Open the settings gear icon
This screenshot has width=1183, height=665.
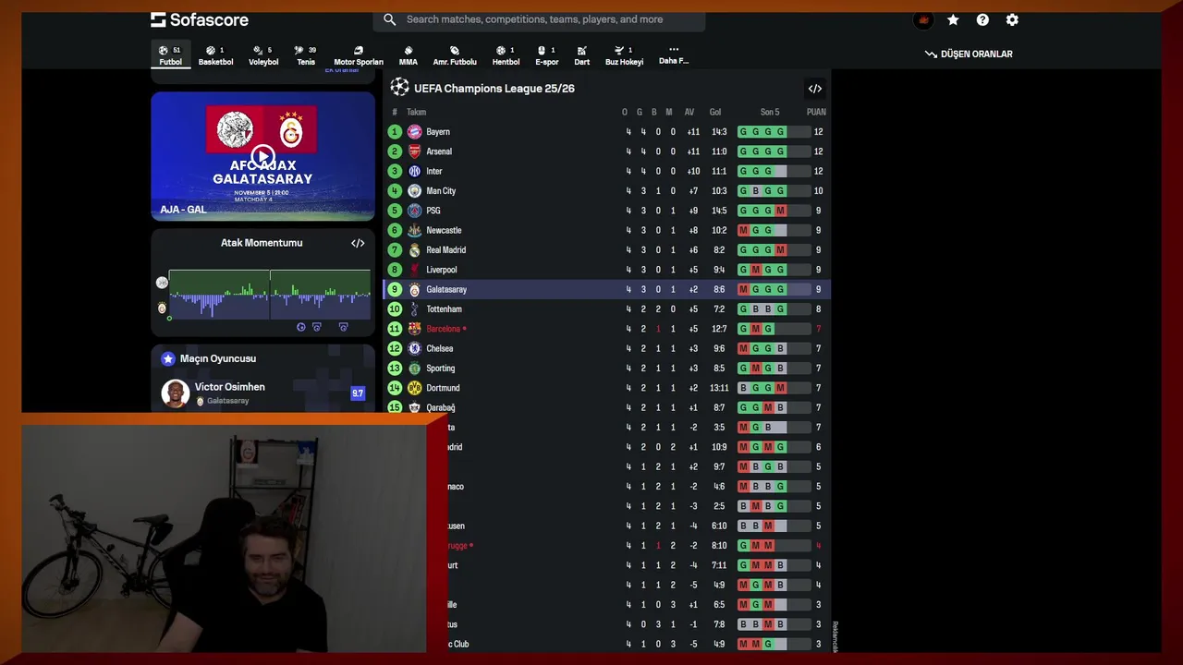[x=1012, y=19]
